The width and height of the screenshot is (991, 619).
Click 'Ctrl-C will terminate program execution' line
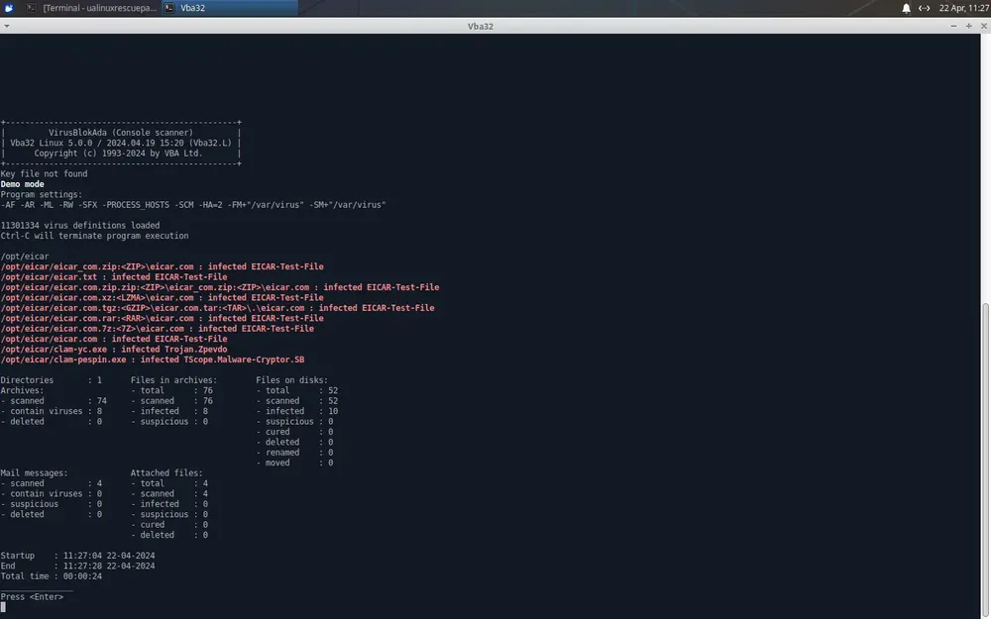point(95,236)
